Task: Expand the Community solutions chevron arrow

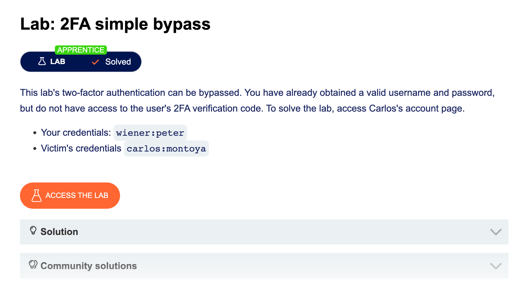Action: 496,266
